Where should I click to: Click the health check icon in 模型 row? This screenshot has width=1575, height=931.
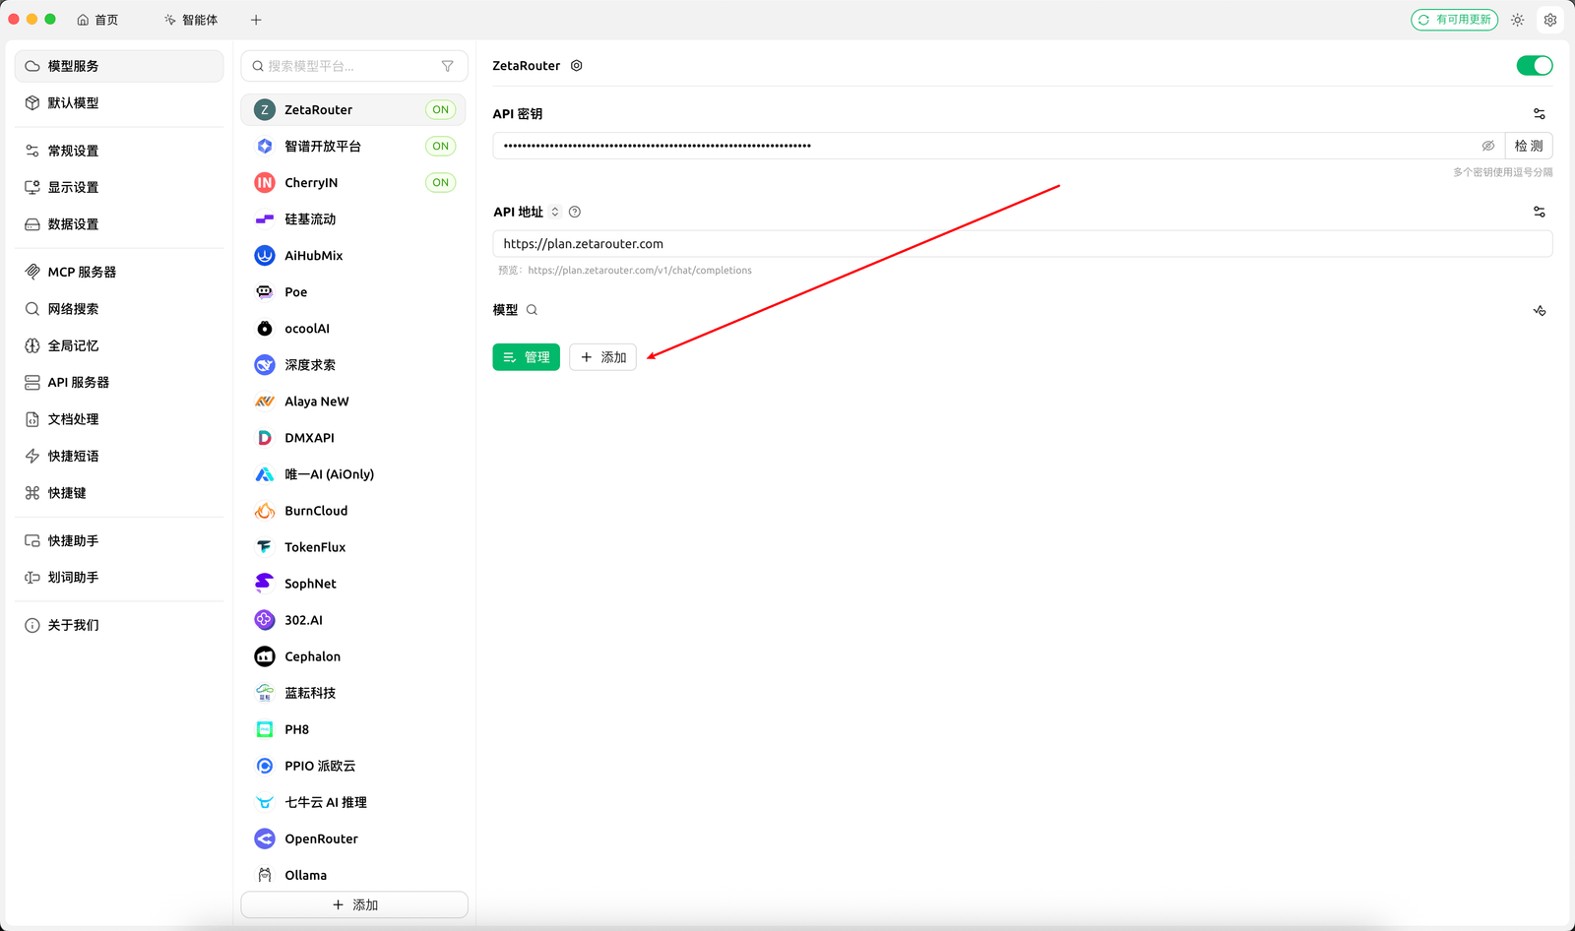coord(1540,311)
